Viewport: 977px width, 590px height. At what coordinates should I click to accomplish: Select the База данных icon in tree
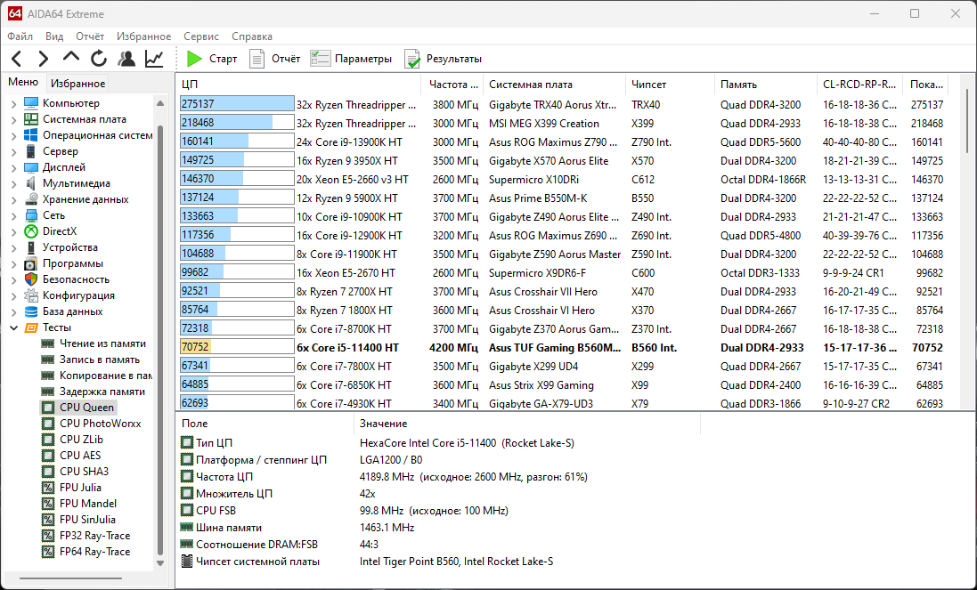pyautogui.click(x=30, y=311)
